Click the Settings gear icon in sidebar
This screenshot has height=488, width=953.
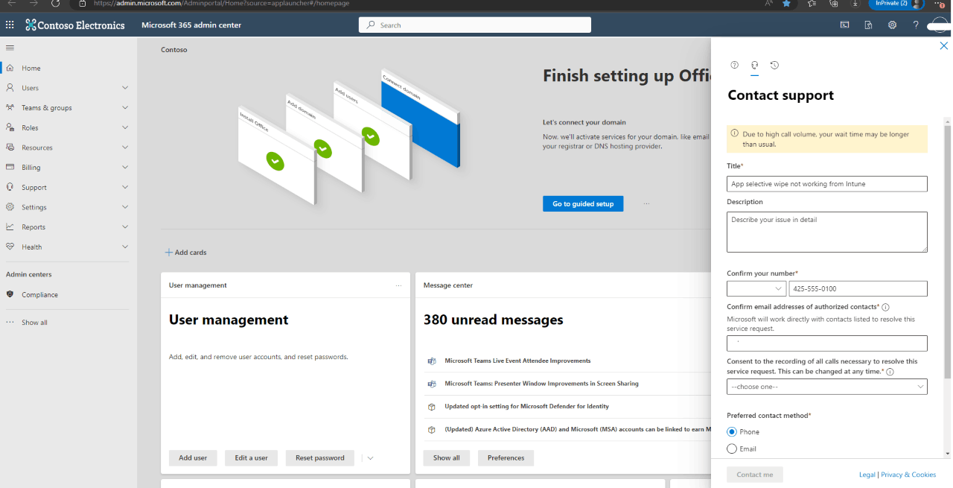(x=10, y=207)
